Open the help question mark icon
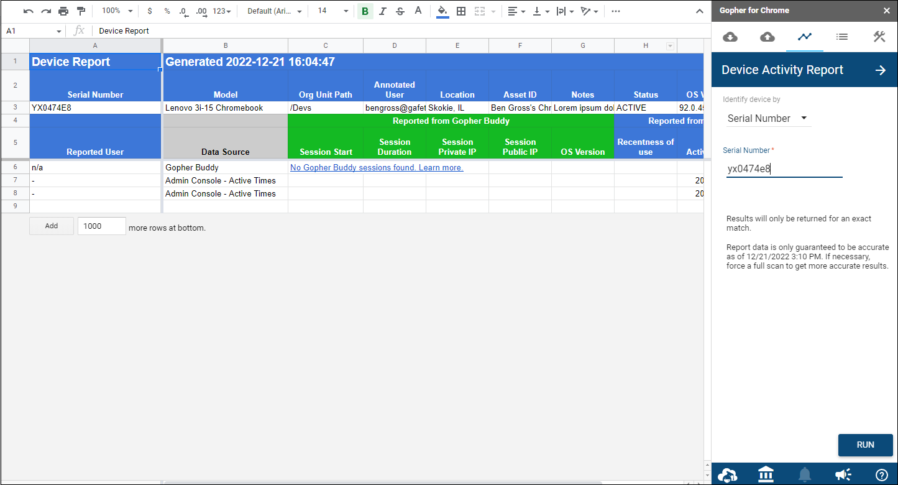Screen dimensions: 898x485 (x=881, y=475)
